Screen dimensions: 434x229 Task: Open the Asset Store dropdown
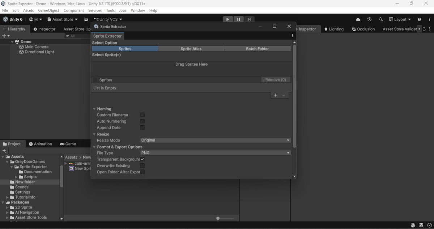click(63, 20)
